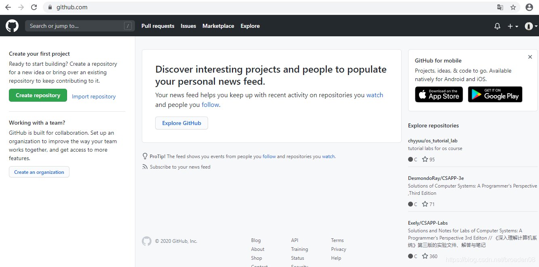Screen dimensions: 539x267
Task: Click 'Create your first project' heading
Action: pos(39,54)
